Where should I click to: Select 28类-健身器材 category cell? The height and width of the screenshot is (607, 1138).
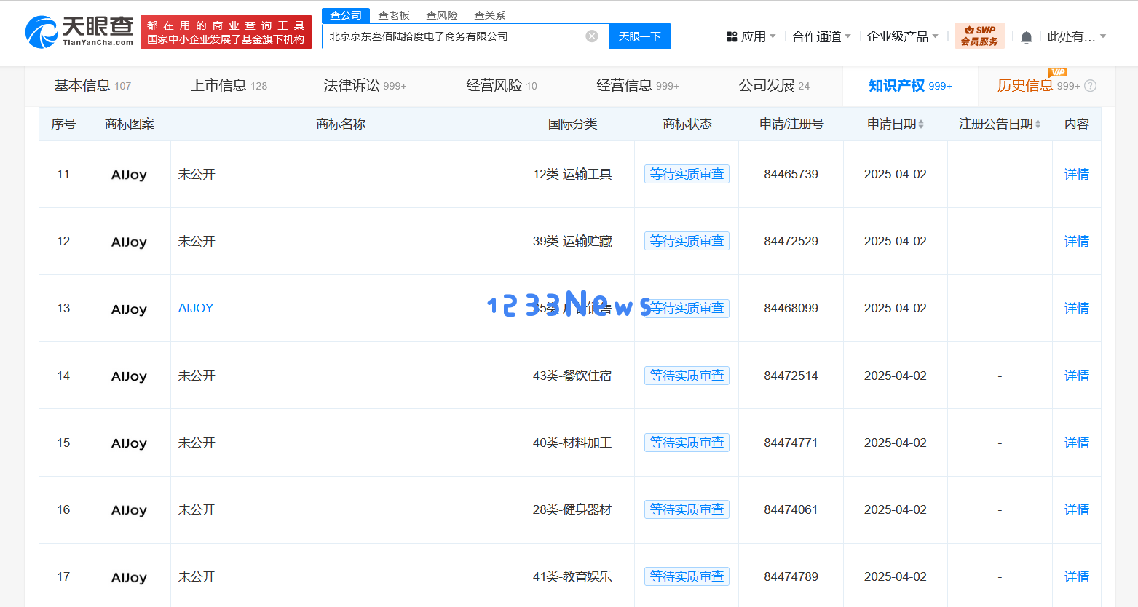[572, 510]
